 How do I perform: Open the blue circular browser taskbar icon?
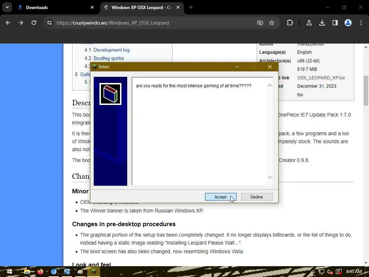coord(54,272)
